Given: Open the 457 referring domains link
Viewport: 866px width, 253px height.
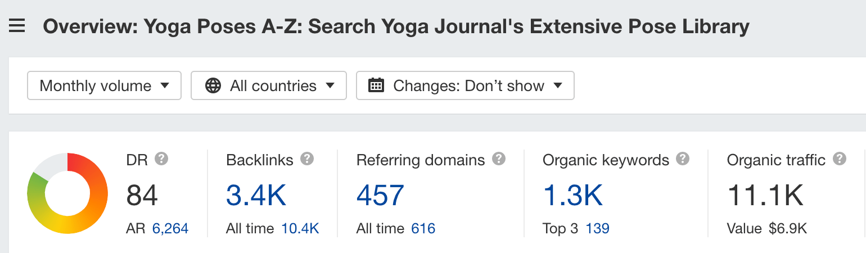Looking at the screenshot, I should pos(380,195).
